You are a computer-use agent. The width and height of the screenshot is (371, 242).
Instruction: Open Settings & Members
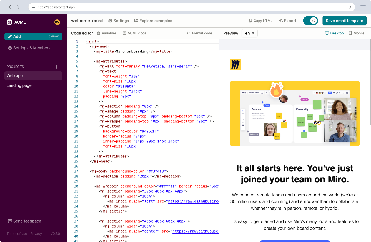click(x=29, y=48)
